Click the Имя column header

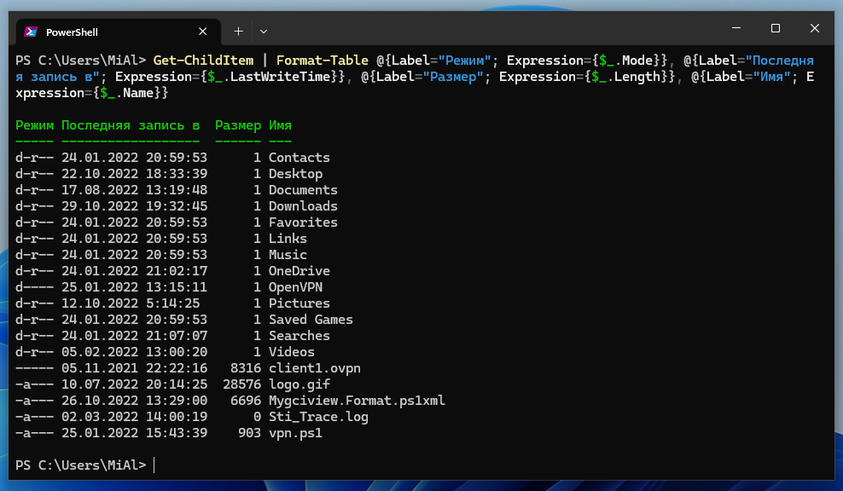(x=280, y=125)
